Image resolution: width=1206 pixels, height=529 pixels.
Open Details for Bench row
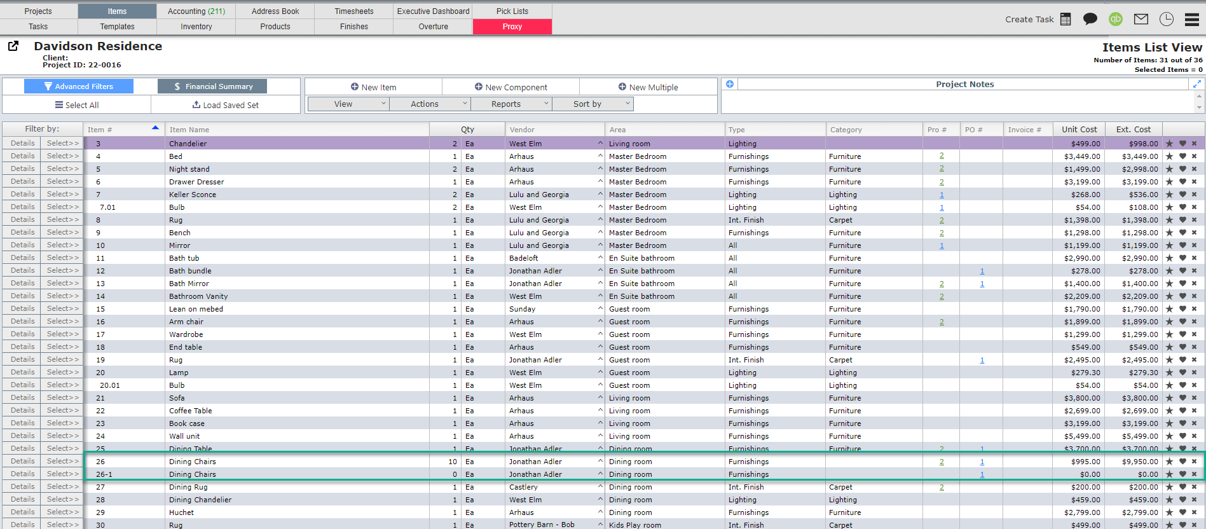22,232
